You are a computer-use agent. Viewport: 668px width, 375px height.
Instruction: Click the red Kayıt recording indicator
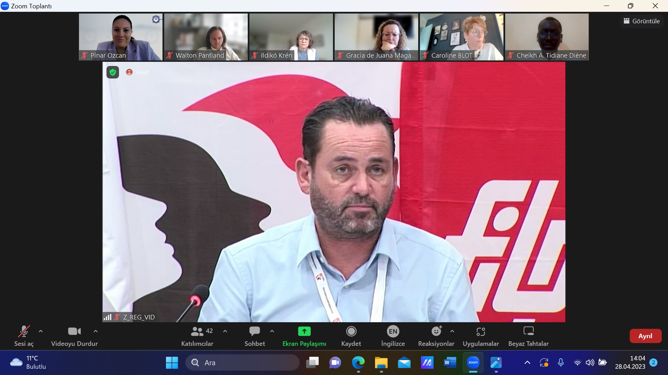coord(138,72)
